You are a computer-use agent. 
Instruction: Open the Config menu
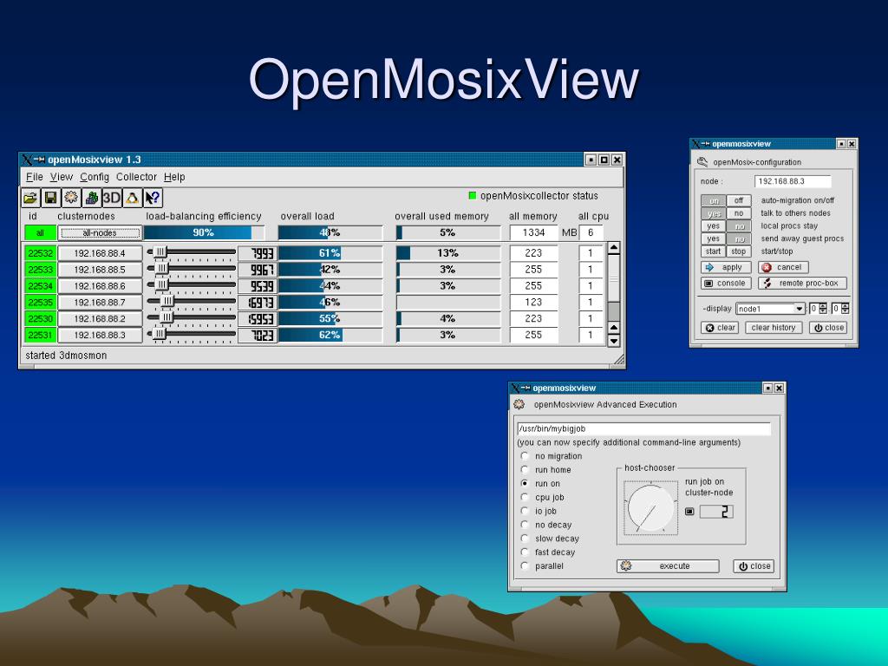coord(95,177)
